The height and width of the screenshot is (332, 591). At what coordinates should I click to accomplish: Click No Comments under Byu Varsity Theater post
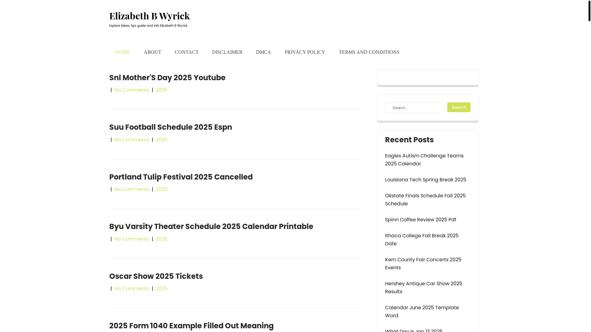point(132,239)
